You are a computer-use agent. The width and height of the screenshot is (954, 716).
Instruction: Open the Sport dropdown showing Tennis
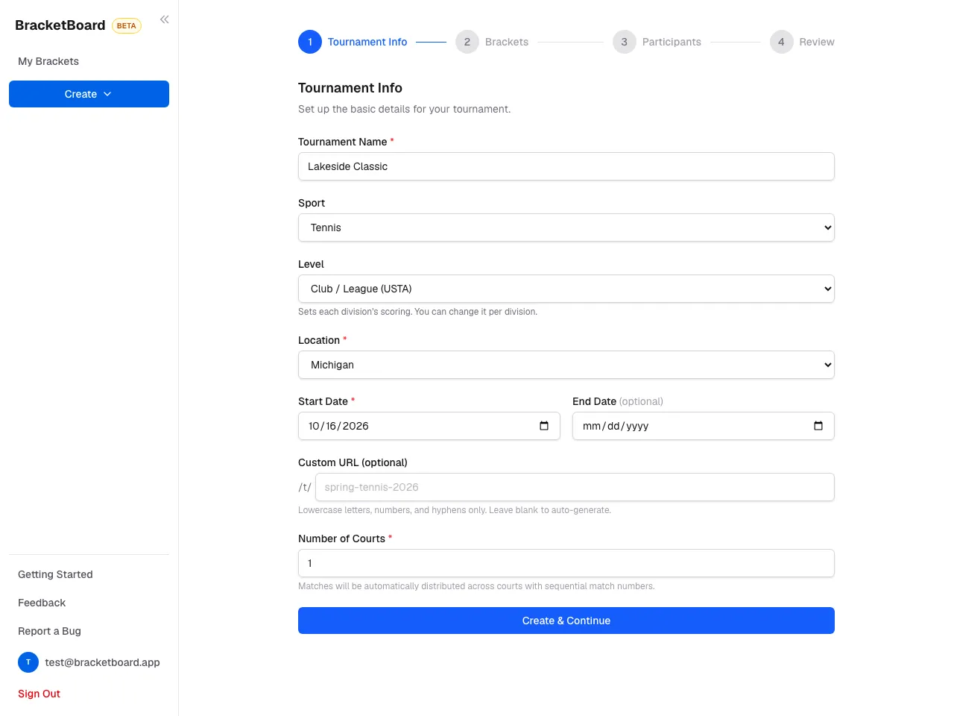[566, 227]
